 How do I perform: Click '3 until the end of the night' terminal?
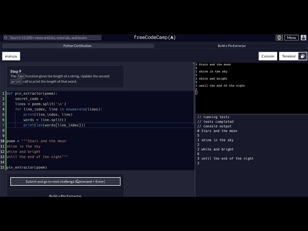click(x=220, y=86)
